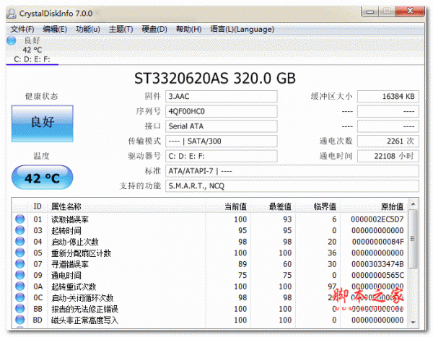Viewport: 433px width, 337px height.
Task: Click the 健康状态 label
Action: pyautogui.click(x=41, y=96)
